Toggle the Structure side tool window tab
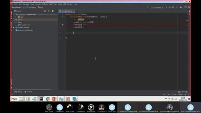 (12, 26)
